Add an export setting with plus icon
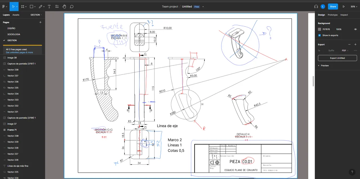This screenshot has width=360, height=179. [x=355, y=45]
